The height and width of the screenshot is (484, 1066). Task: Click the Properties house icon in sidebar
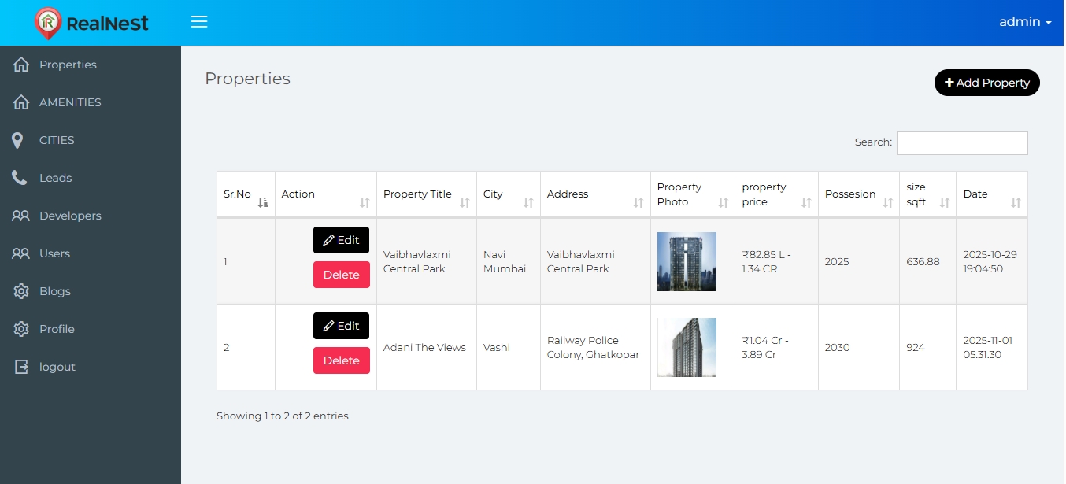tap(21, 65)
